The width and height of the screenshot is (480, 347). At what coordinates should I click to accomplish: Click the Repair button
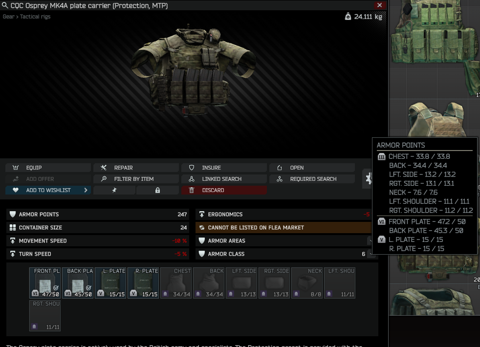point(136,168)
